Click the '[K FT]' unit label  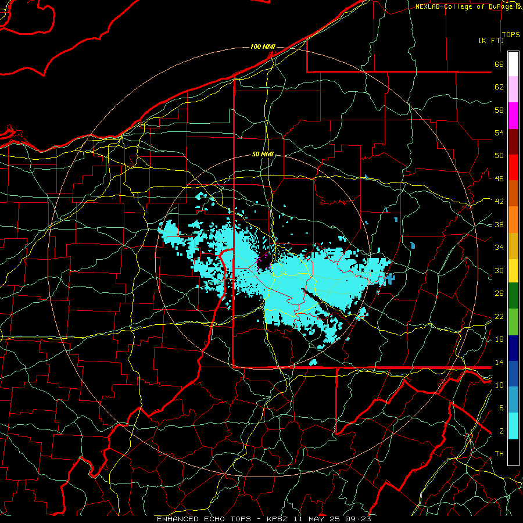(x=491, y=40)
